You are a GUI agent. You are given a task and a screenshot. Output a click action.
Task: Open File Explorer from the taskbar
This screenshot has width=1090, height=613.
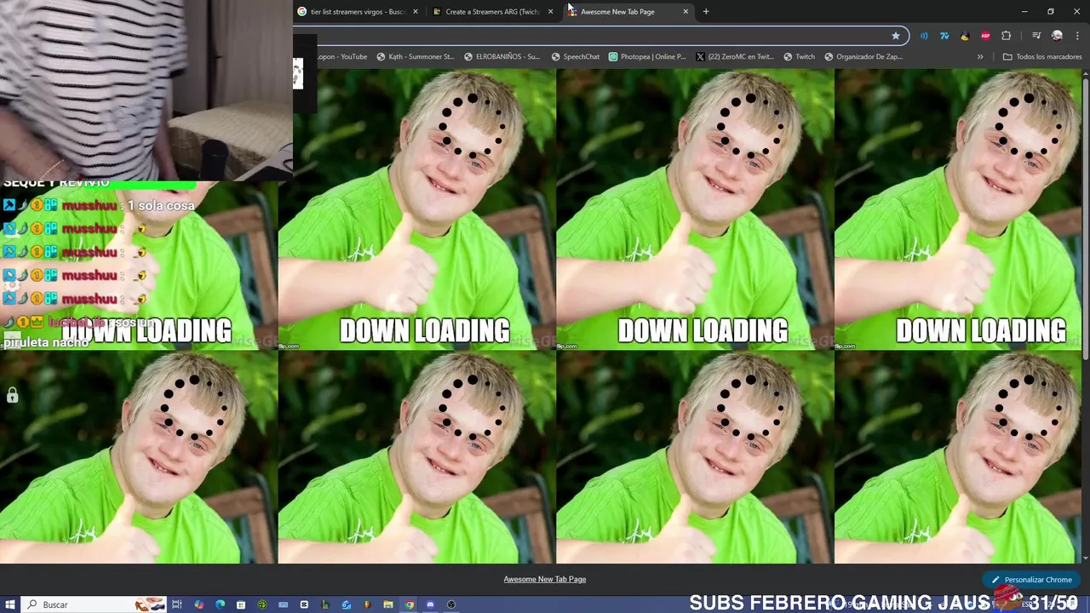[x=388, y=604]
